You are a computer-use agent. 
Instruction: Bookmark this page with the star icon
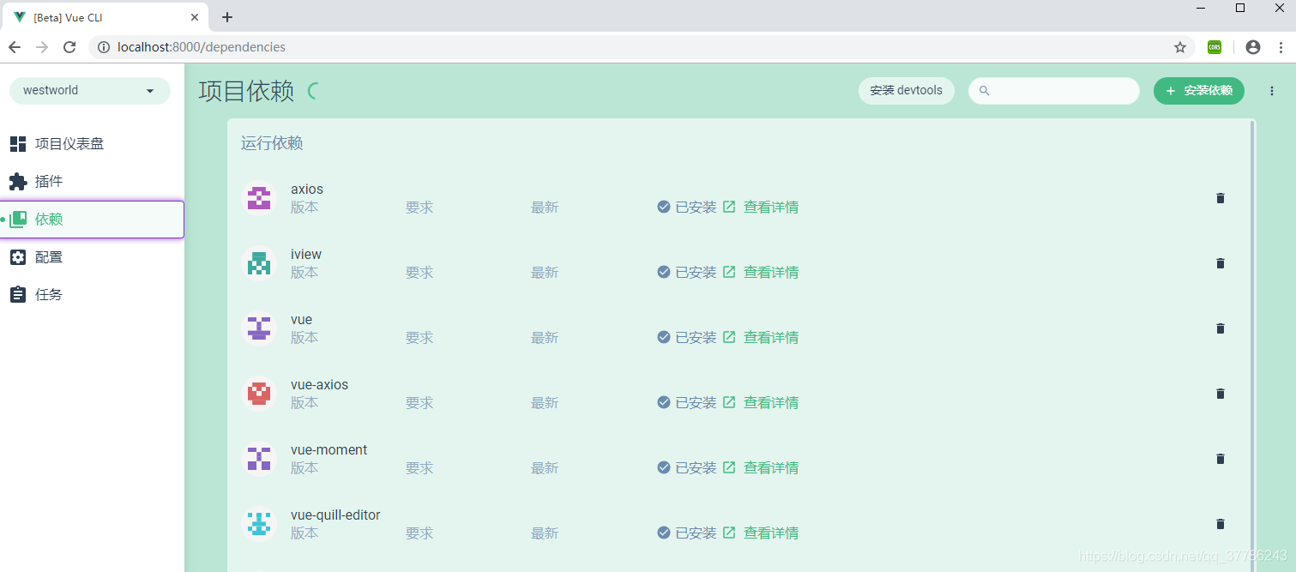[x=1180, y=47]
